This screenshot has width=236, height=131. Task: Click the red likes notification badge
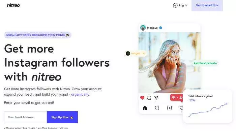(176, 97)
